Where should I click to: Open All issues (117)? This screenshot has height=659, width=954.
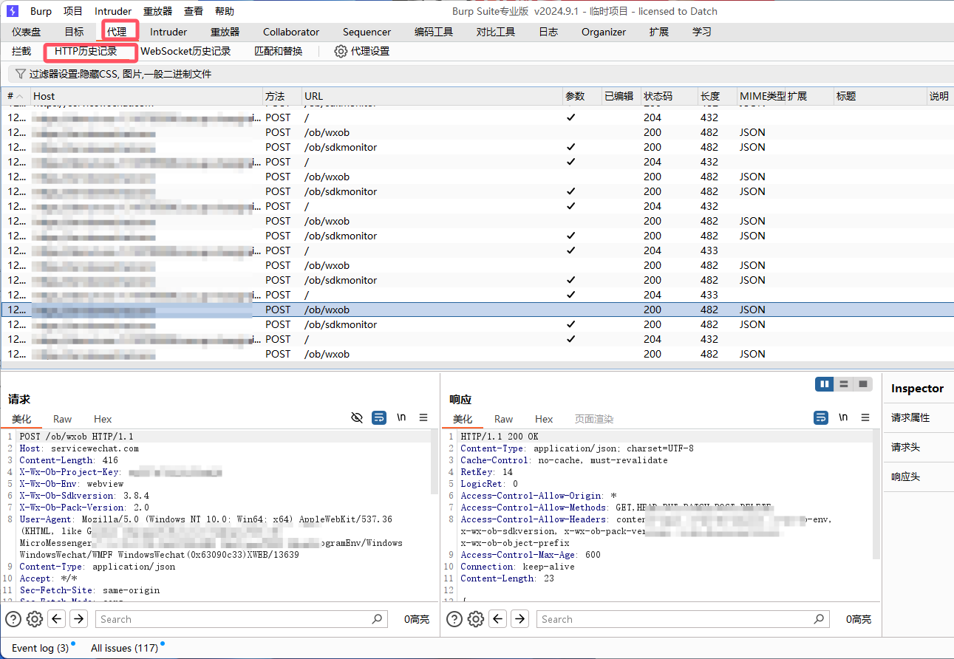(x=124, y=648)
